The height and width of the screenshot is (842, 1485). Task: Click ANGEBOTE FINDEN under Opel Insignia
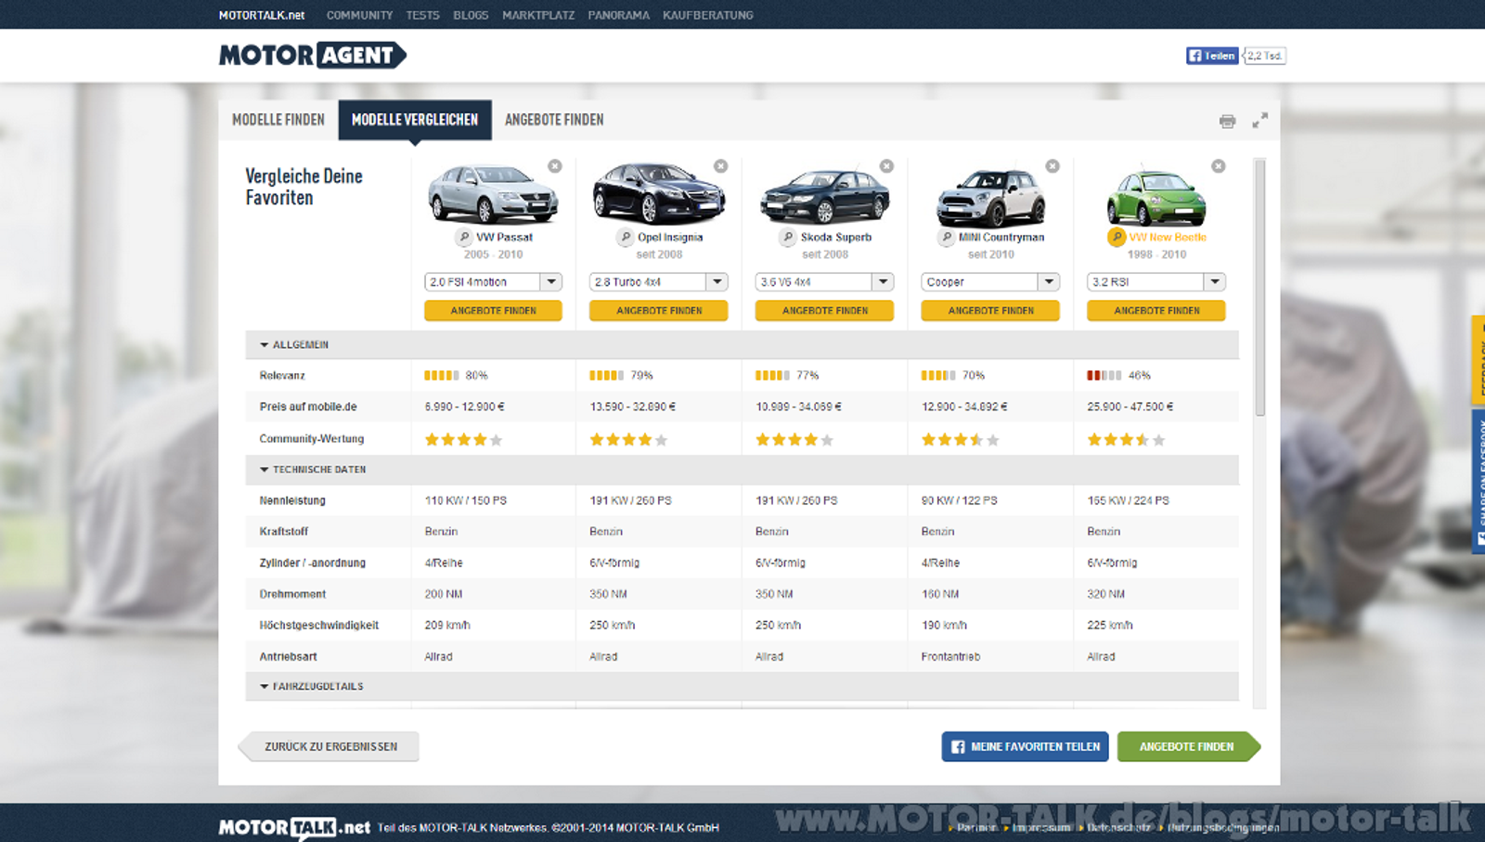(x=659, y=311)
